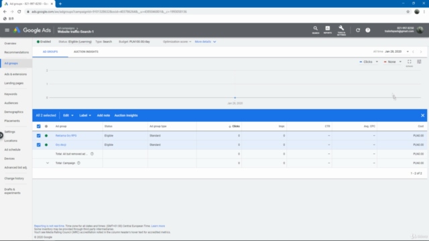This screenshot has height=241, width=429.
Task: Open the Search magnifier tool
Action: 316,29
